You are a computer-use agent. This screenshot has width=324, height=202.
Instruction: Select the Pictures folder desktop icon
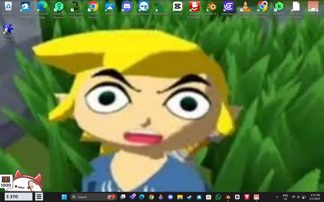click(110, 8)
